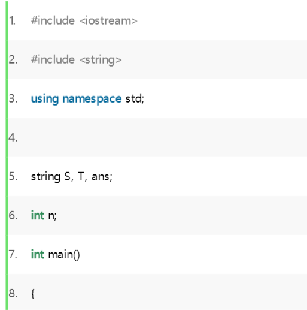Click the 'ans;' variable on line 5

102,177
